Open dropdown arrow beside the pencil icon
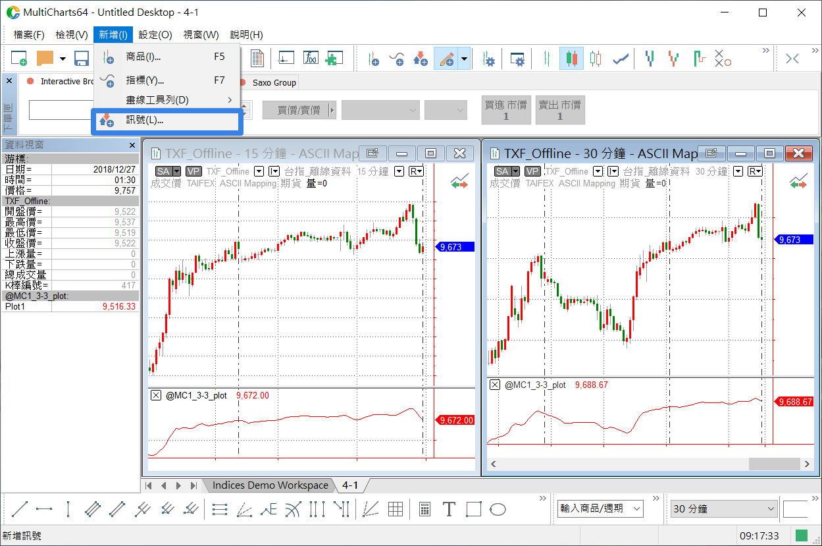 [x=464, y=59]
